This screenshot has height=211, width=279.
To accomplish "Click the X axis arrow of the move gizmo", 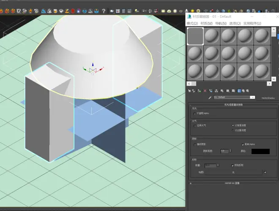I will (x=101, y=69).
